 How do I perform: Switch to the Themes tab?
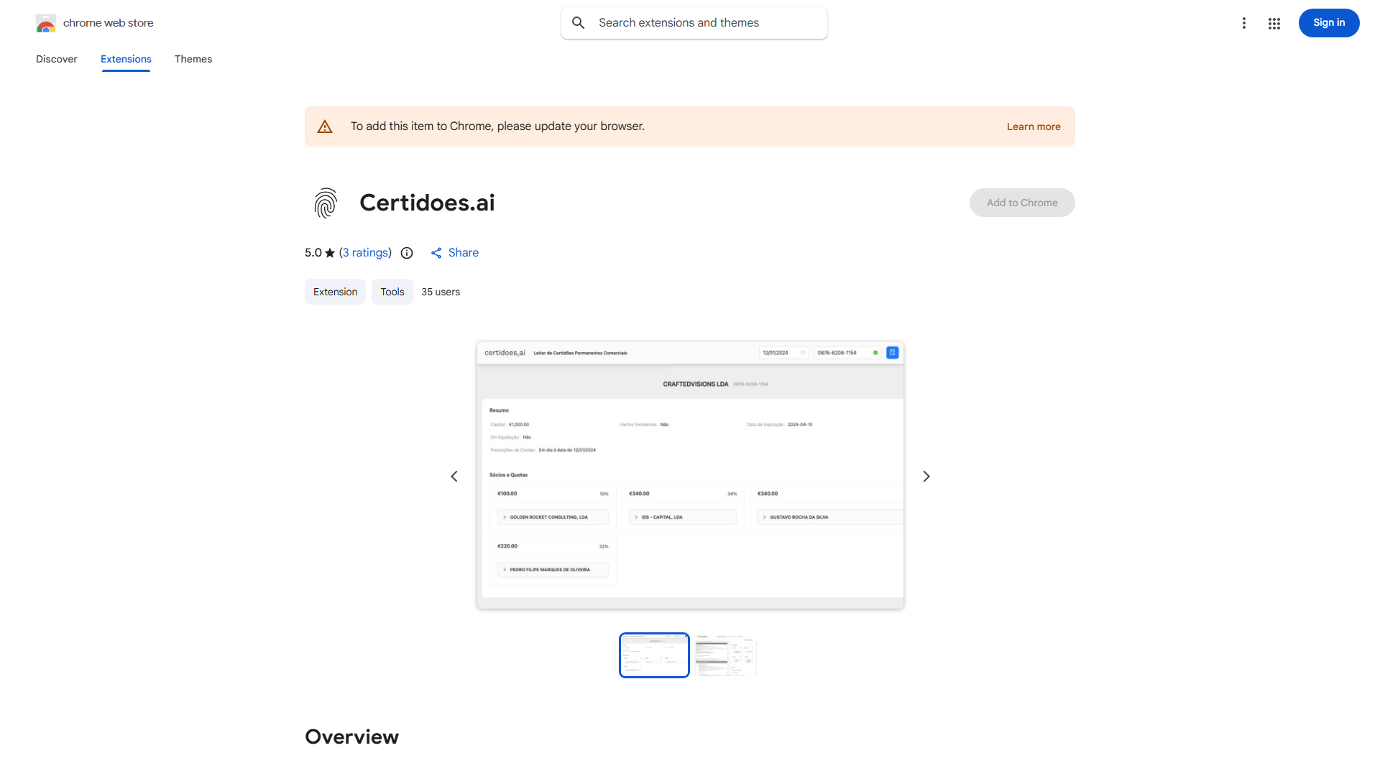193,59
